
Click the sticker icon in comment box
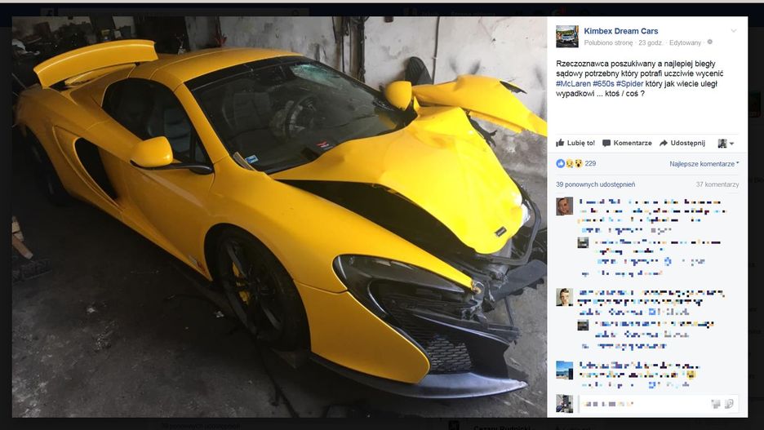tap(730, 404)
